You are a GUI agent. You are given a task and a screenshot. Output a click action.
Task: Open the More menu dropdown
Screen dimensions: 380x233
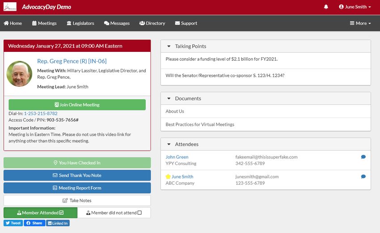coord(360,23)
